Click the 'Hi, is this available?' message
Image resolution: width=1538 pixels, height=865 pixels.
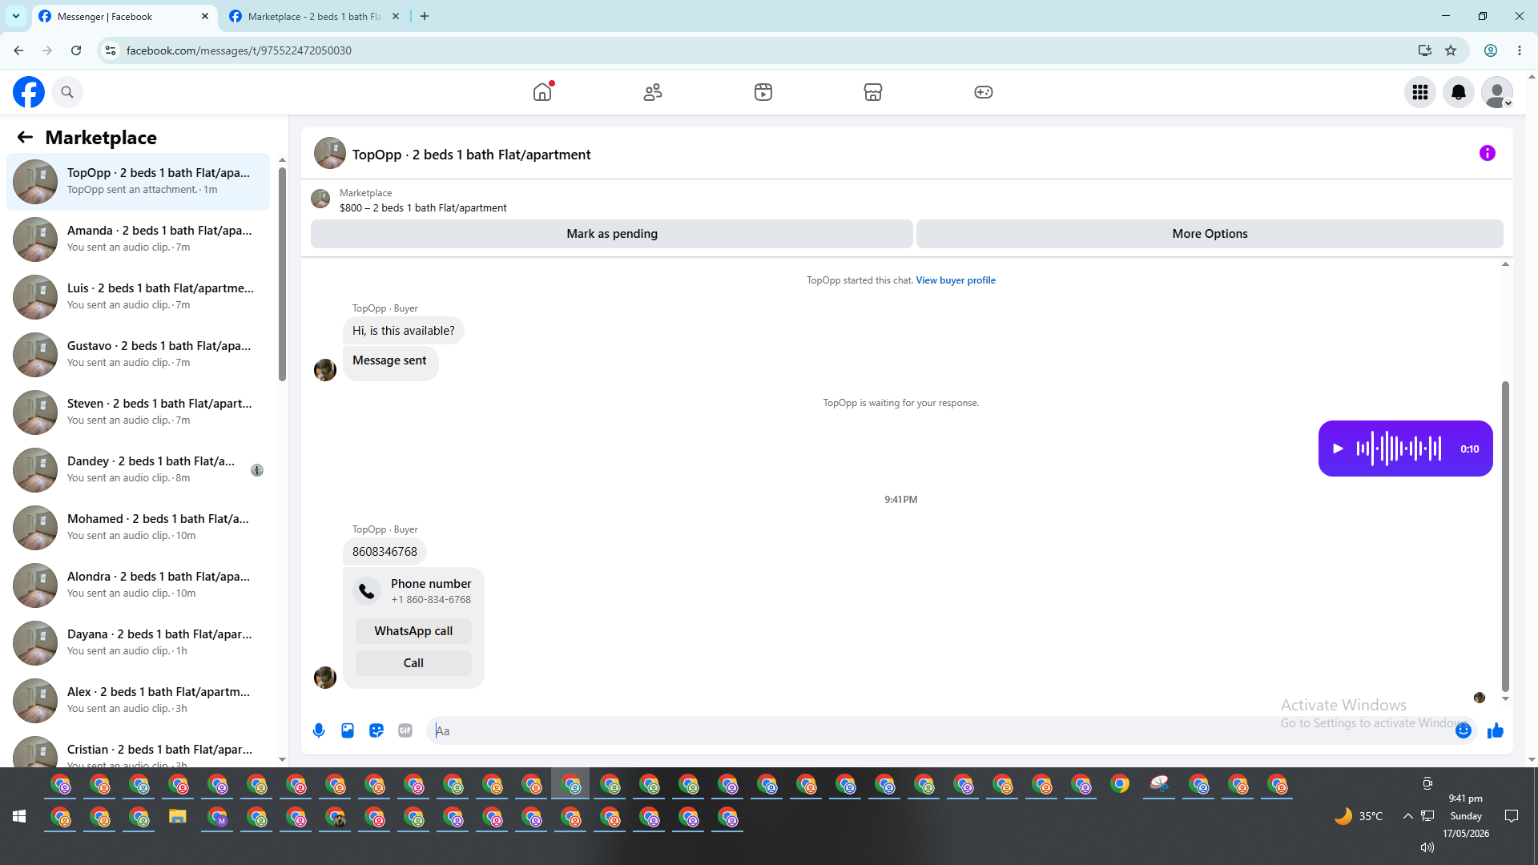pyautogui.click(x=404, y=331)
